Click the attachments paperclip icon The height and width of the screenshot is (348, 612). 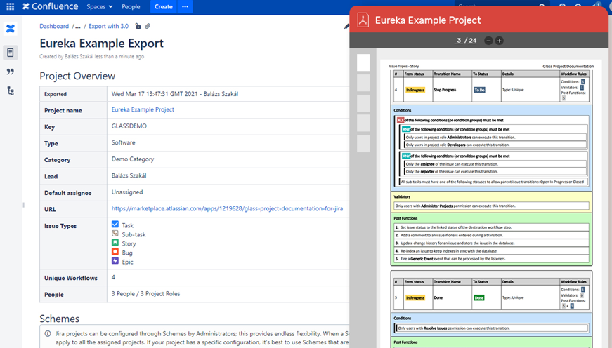coord(148,26)
